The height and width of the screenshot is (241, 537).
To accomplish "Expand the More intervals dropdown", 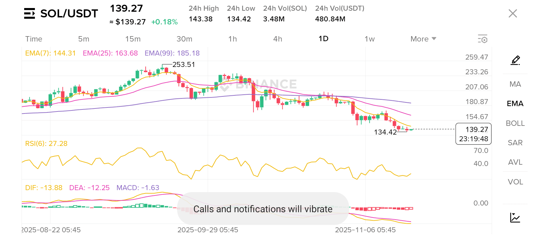I will (423, 39).
